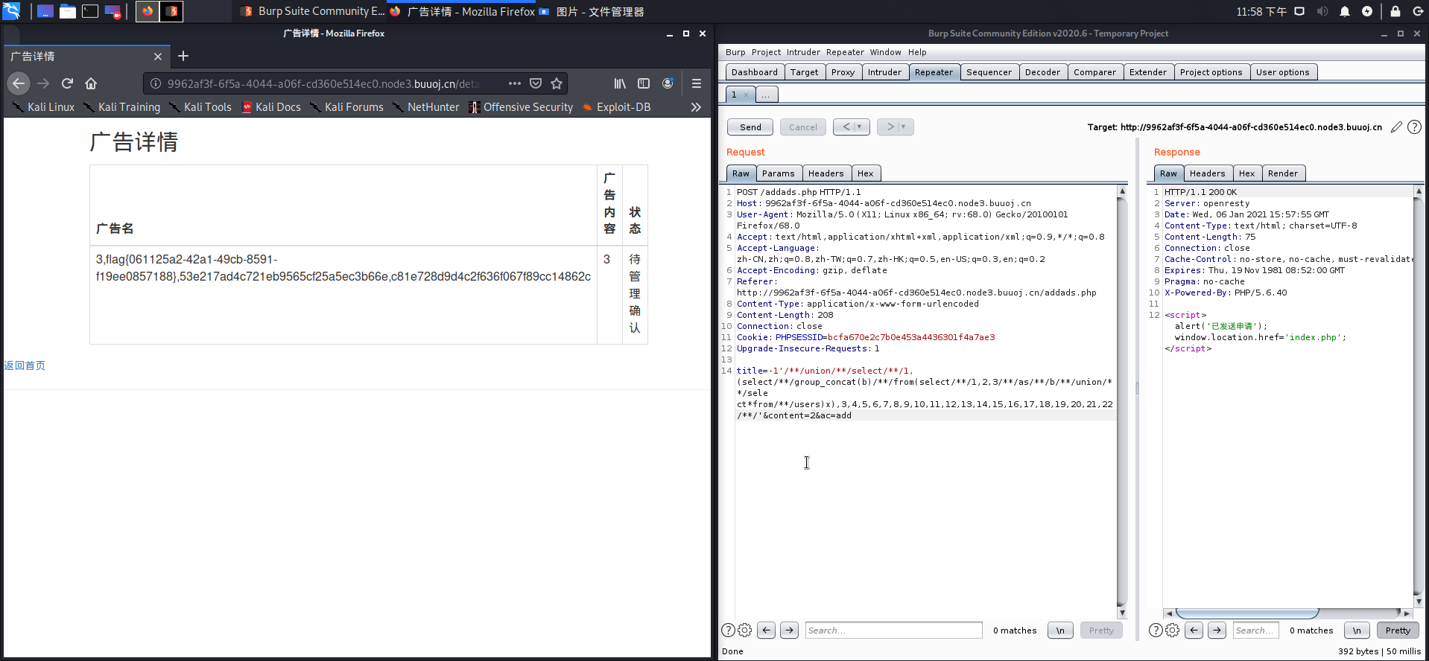The height and width of the screenshot is (661, 1429).
Task: Show more bookmarks with the chevron
Action: click(696, 107)
